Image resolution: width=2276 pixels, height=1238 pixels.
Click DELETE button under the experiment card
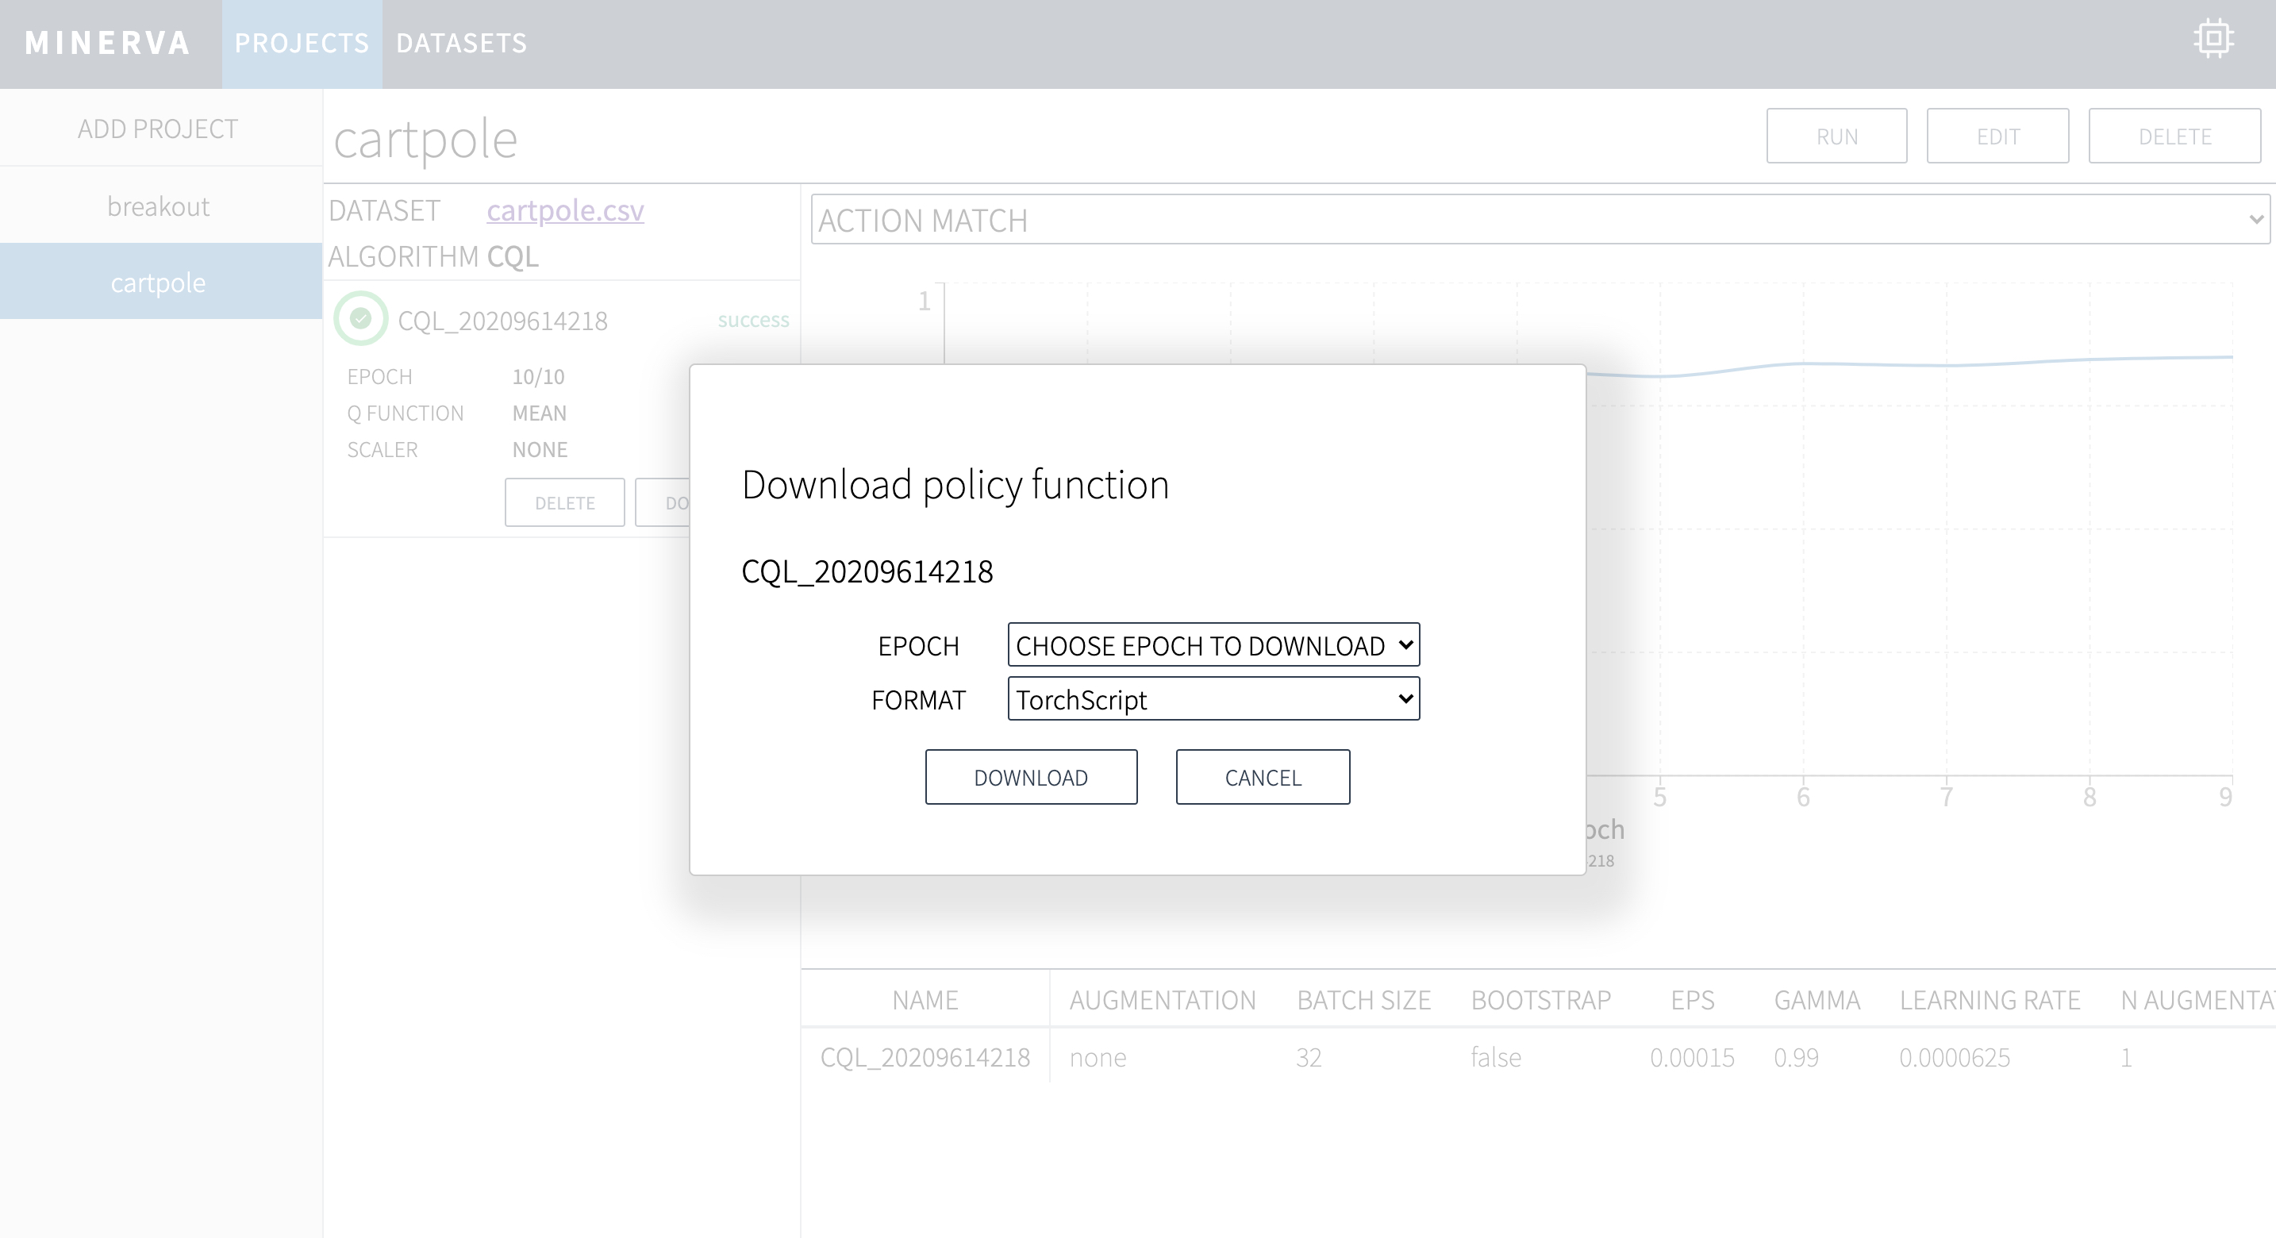click(564, 503)
